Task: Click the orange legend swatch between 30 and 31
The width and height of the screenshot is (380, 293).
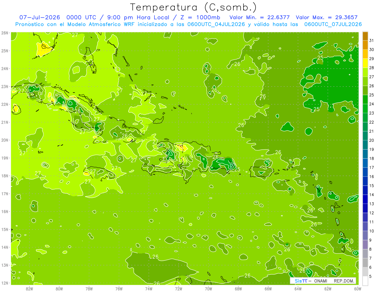Action: tap(365, 45)
